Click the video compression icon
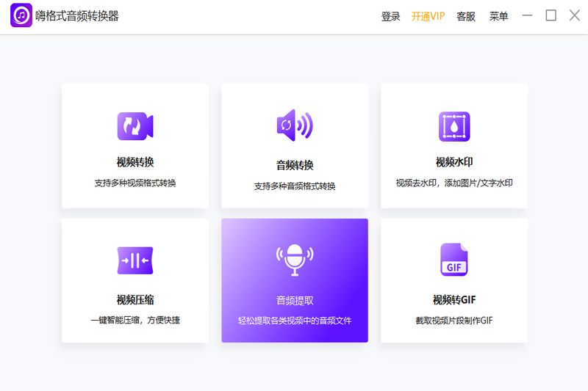Viewport: 588px width, 391px height. (x=135, y=260)
